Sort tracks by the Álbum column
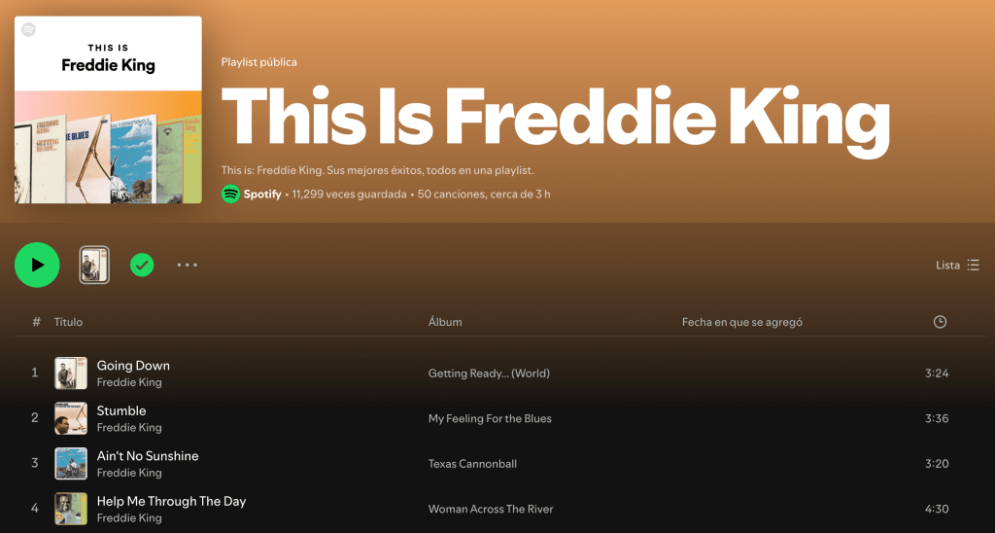 (x=445, y=322)
